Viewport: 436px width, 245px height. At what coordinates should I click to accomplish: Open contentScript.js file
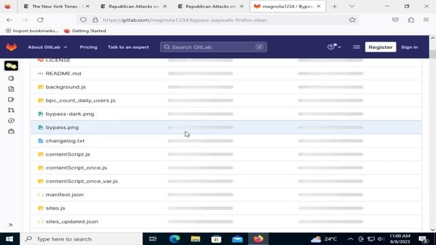68,154
